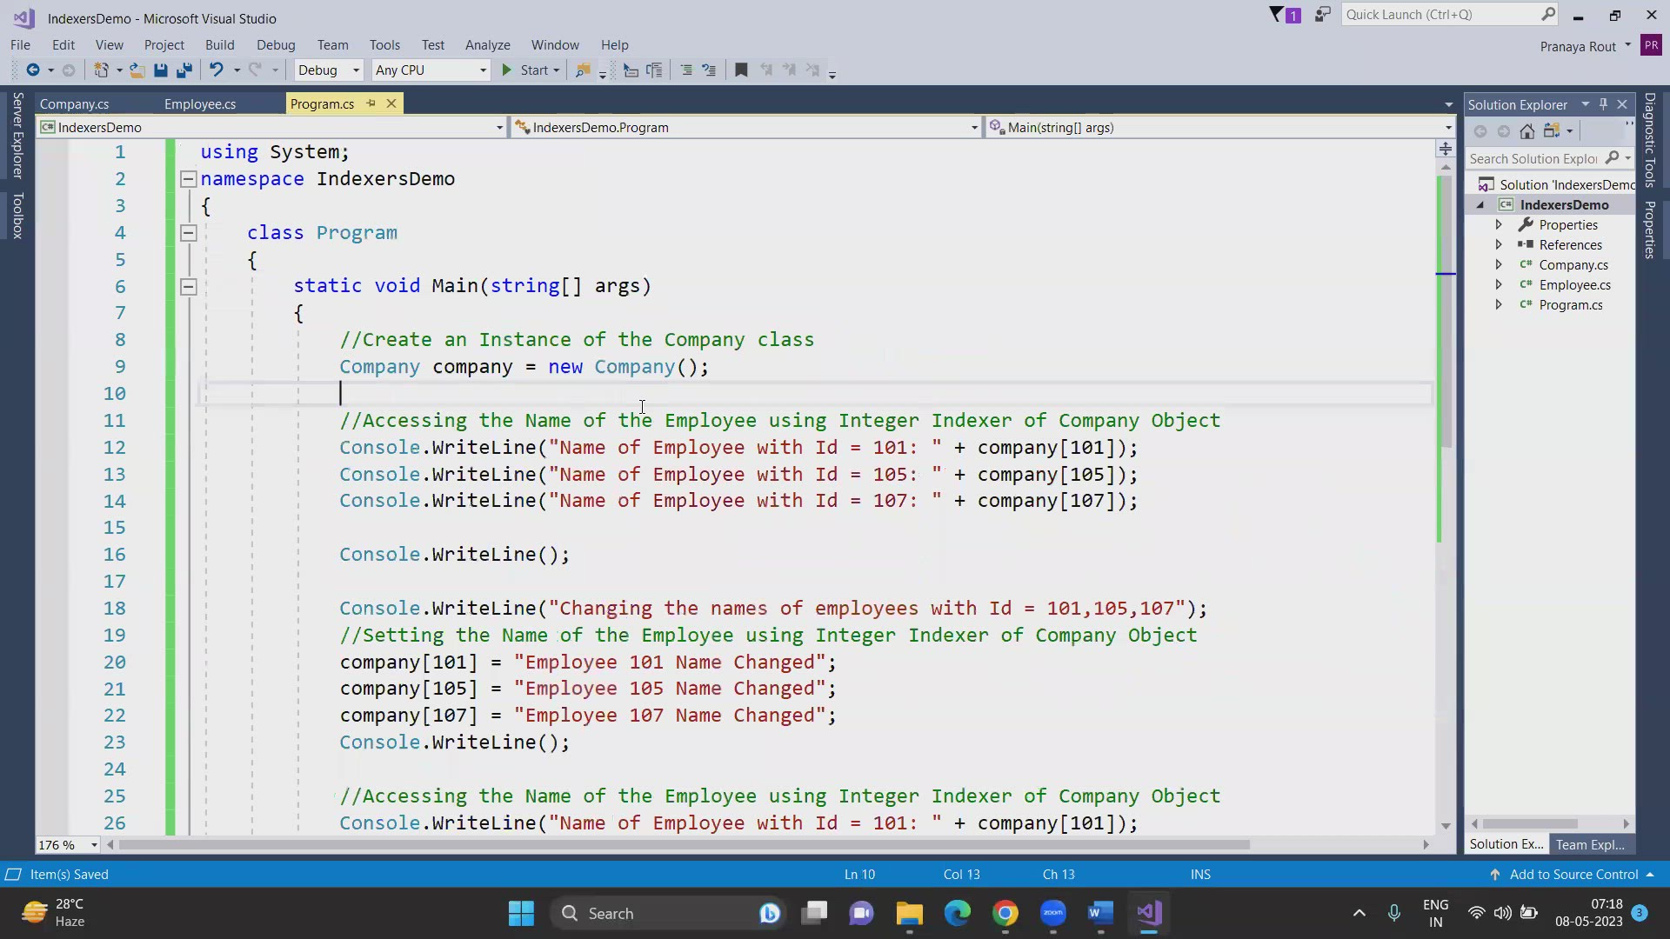The width and height of the screenshot is (1670, 939).
Task: Open the Solution Explorer window options dropdown arrow
Action: pos(1585,104)
